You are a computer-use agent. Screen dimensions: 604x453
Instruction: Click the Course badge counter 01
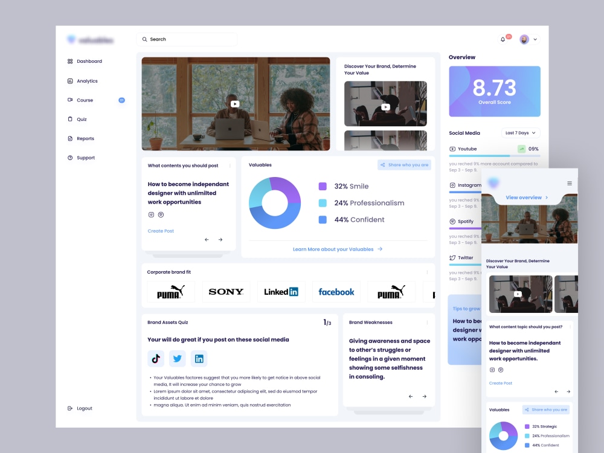coord(121,100)
